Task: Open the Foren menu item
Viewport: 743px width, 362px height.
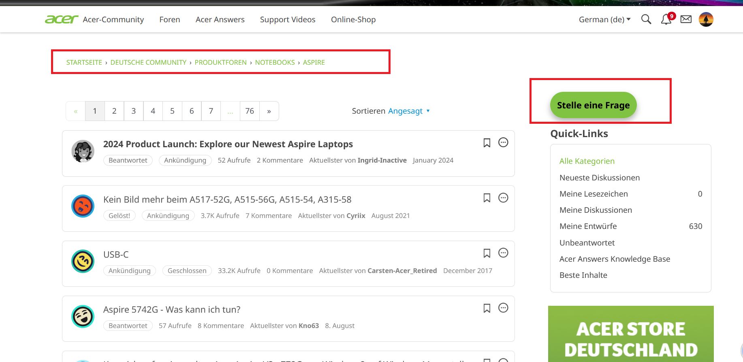Action: coord(170,19)
